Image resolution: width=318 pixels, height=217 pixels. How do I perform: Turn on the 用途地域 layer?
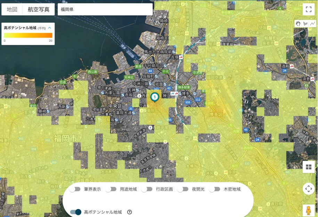click(x=111, y=189)
